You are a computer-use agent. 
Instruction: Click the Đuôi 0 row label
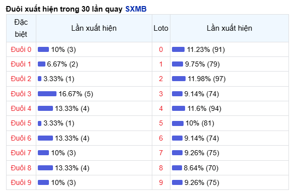[x=21, y=49]
